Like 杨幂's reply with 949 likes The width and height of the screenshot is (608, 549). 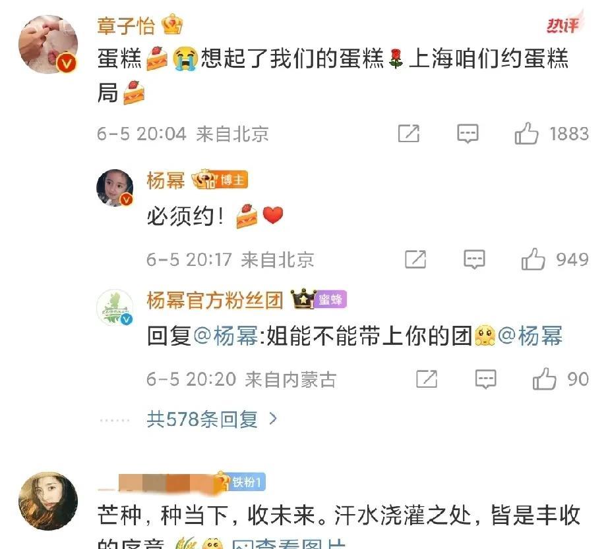[x=533, y=259]
